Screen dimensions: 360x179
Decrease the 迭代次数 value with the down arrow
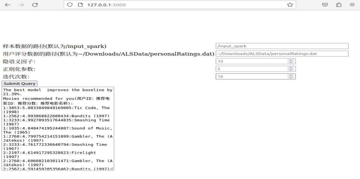pos(290,78)
